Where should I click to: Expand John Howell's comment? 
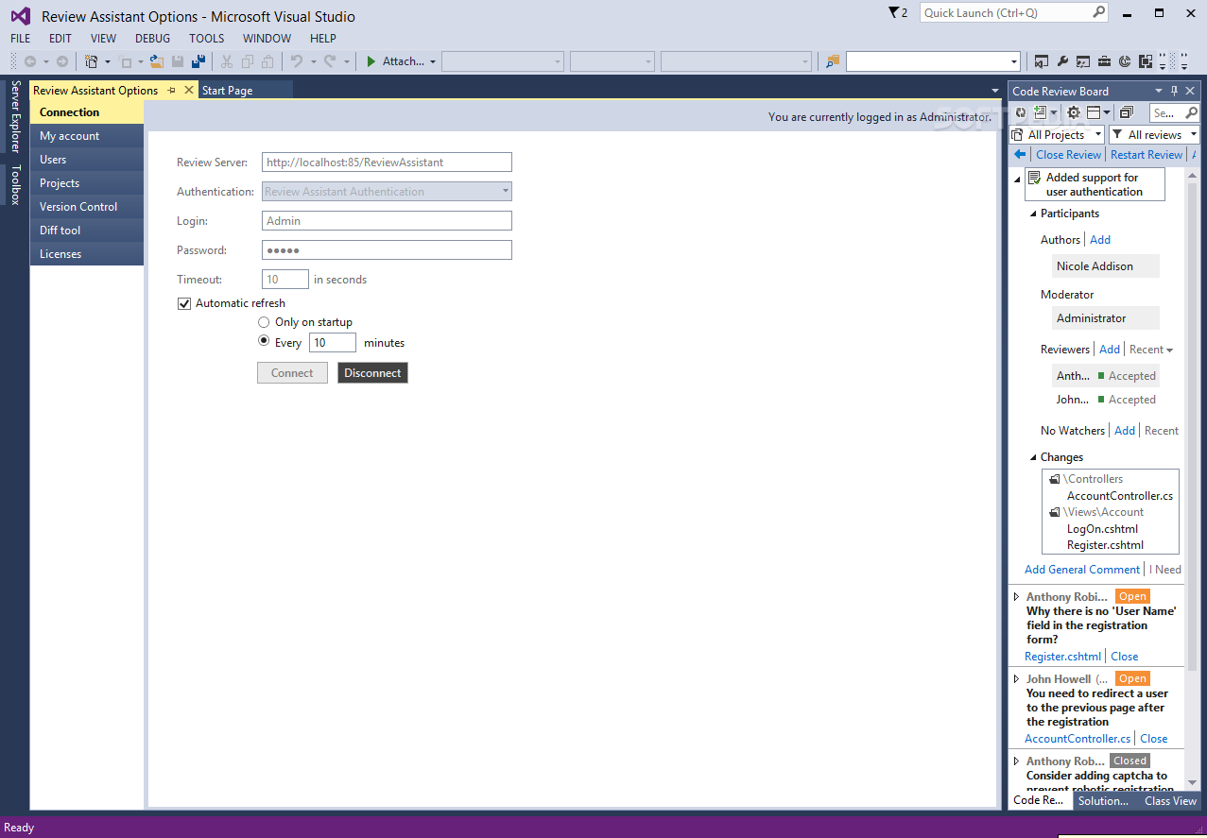tap(1017, 679)
